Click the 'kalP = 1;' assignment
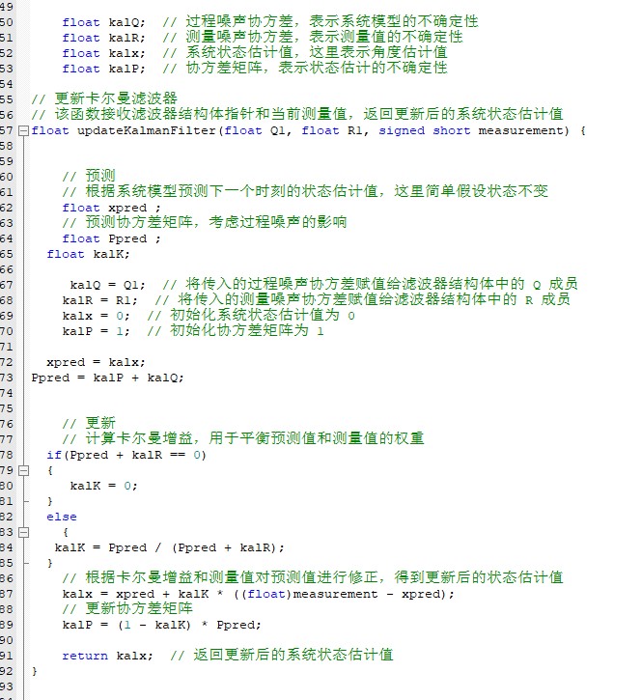641x700 pixels. tap(96, 332)
